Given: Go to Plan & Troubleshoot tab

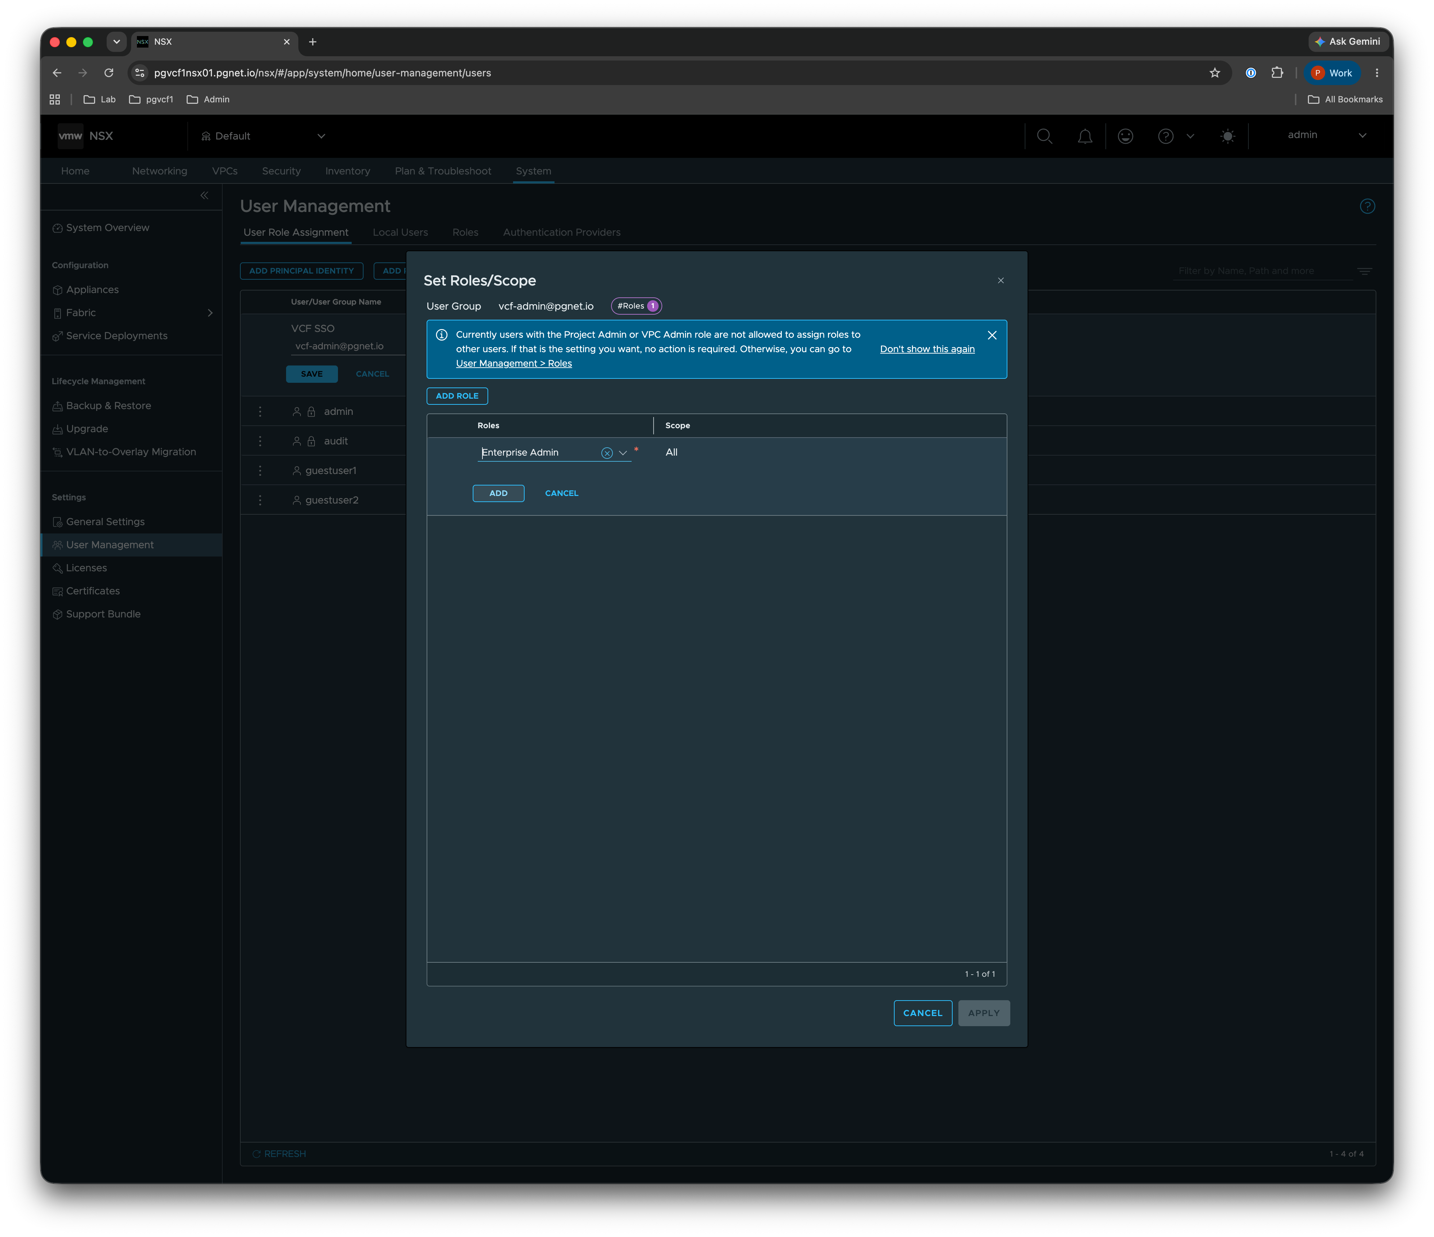Looking at the screenshot, I should [x=443, y=171].
